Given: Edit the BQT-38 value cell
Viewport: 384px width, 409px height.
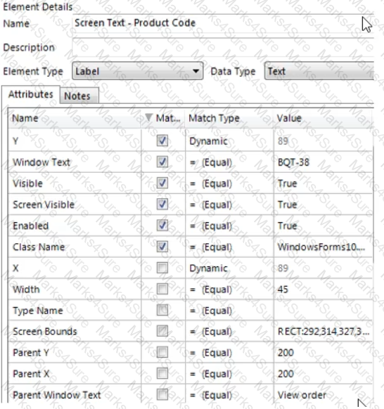Looking at the screenshot, I should click(x=324, y=162).
